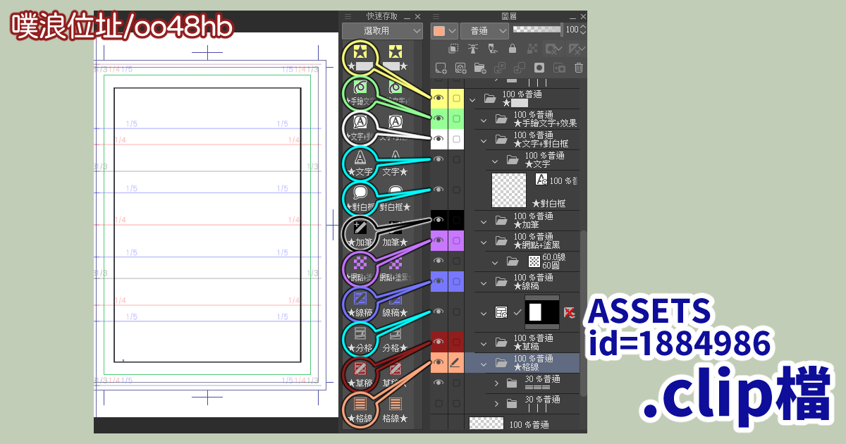Open the 快速存取 panel menu

tap(348, 16)
